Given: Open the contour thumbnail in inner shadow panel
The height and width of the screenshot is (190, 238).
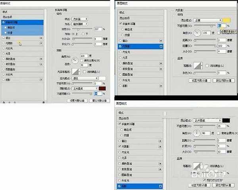Looking at the screenshot, I should 197,66.
